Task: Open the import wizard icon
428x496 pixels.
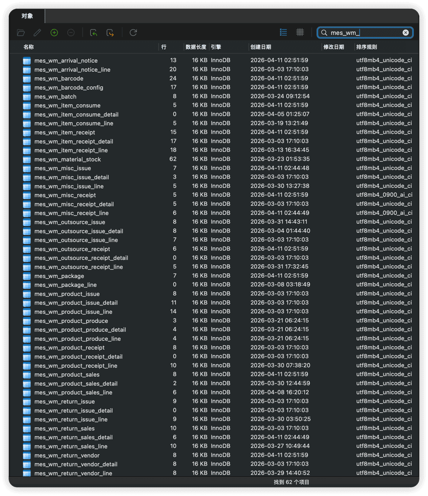Action: click(94, 32)
